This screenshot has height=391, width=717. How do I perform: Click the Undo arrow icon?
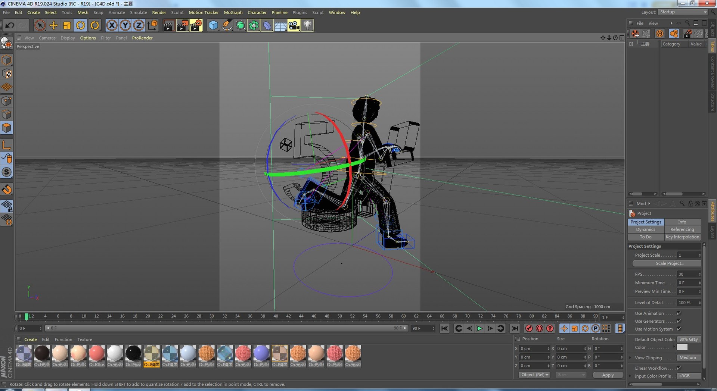[10, 25]
